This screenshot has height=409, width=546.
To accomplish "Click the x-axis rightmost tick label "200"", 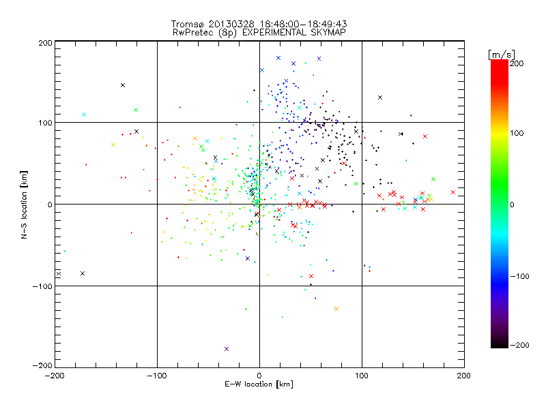I will [x=464, y=376].
